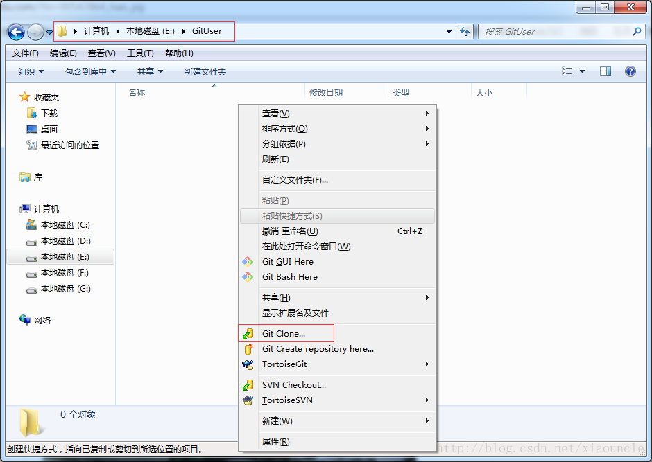Open the 查看(V) menu in the menu bar
The height and width of the screenshot is (462, 652).
(102, 53)
